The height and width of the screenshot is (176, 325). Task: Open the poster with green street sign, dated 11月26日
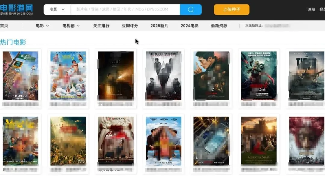point(20,76)
